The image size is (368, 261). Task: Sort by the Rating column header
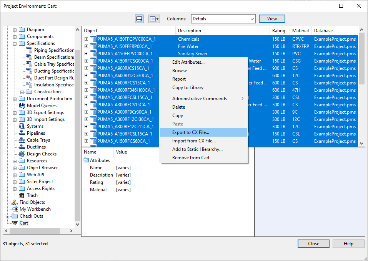pyautogui.click(x=279, y=31)
